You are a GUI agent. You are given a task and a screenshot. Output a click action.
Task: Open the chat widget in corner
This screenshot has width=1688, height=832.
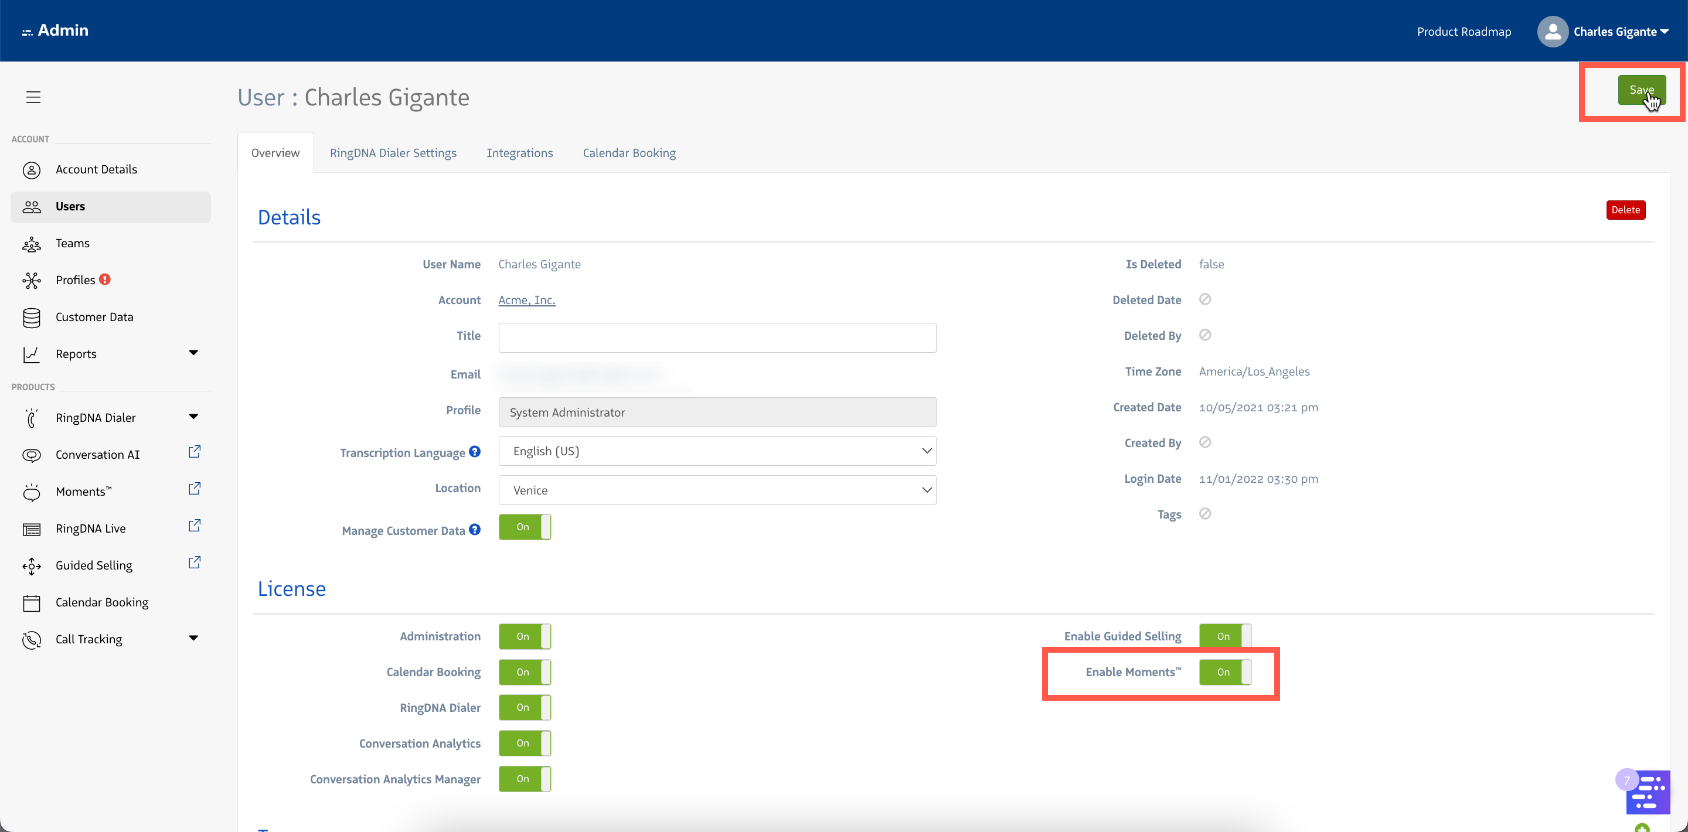1648,792
